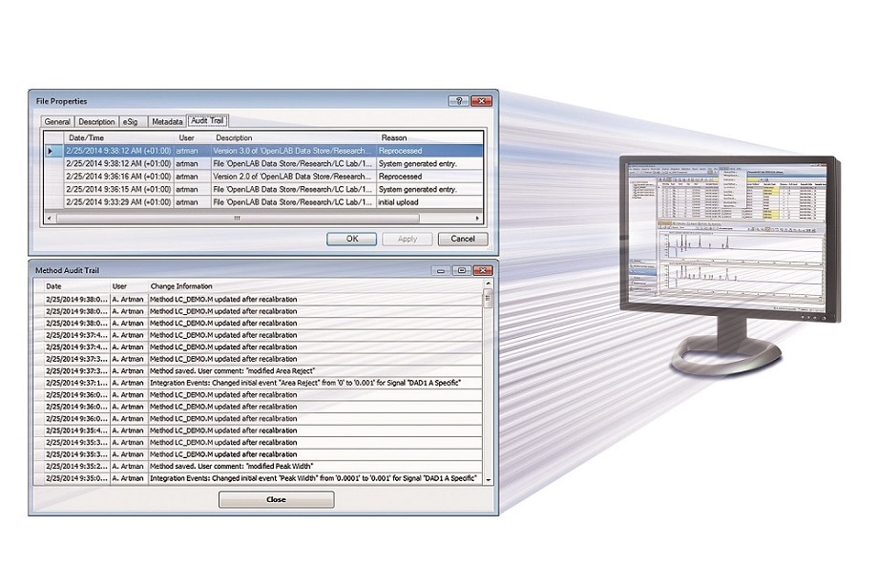Select the eSig tab
The width and height of the screenshot is (878, 567).
132,122
